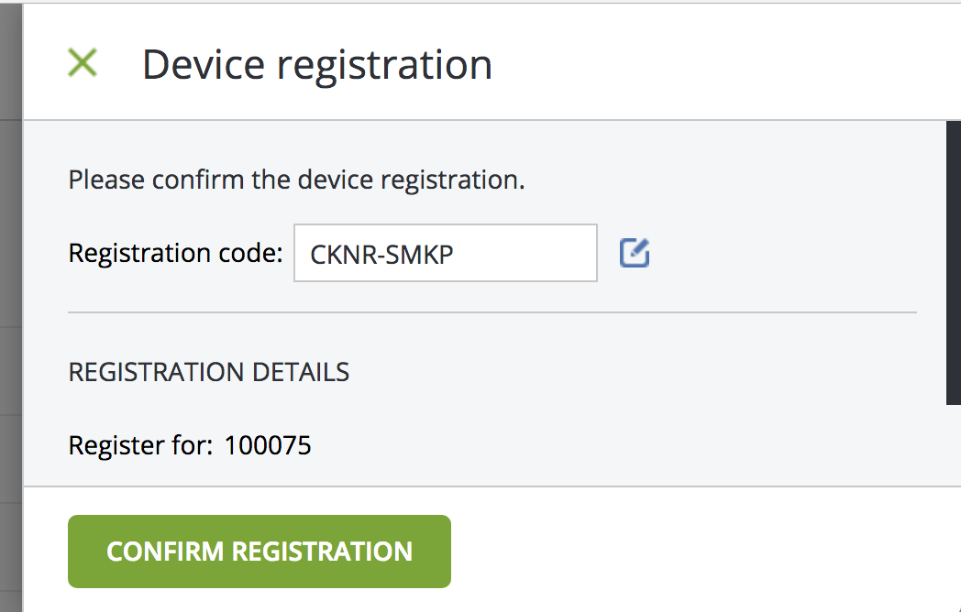Click the dimmed overlay behind the dialog

tap(10, 306)
